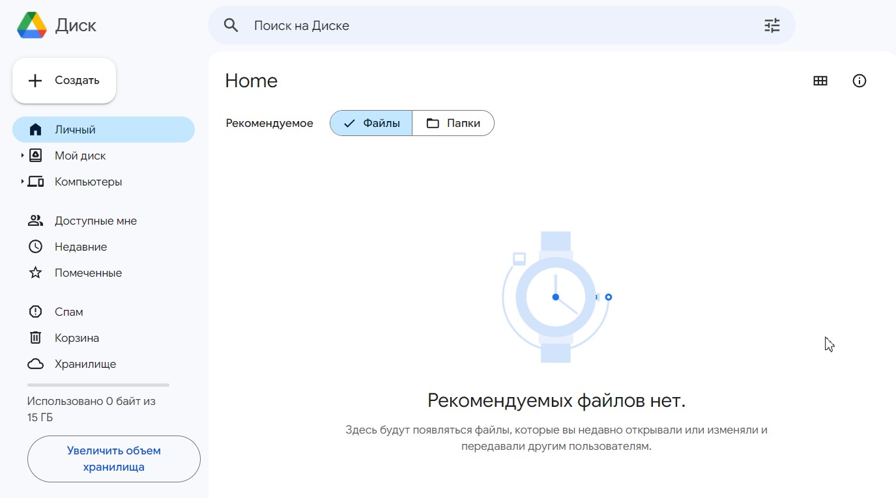This screenshot has height=498, width=896.
Task: Select Мой диск in the sidebar
Action: pyautogui.click(x=80, y=155)
